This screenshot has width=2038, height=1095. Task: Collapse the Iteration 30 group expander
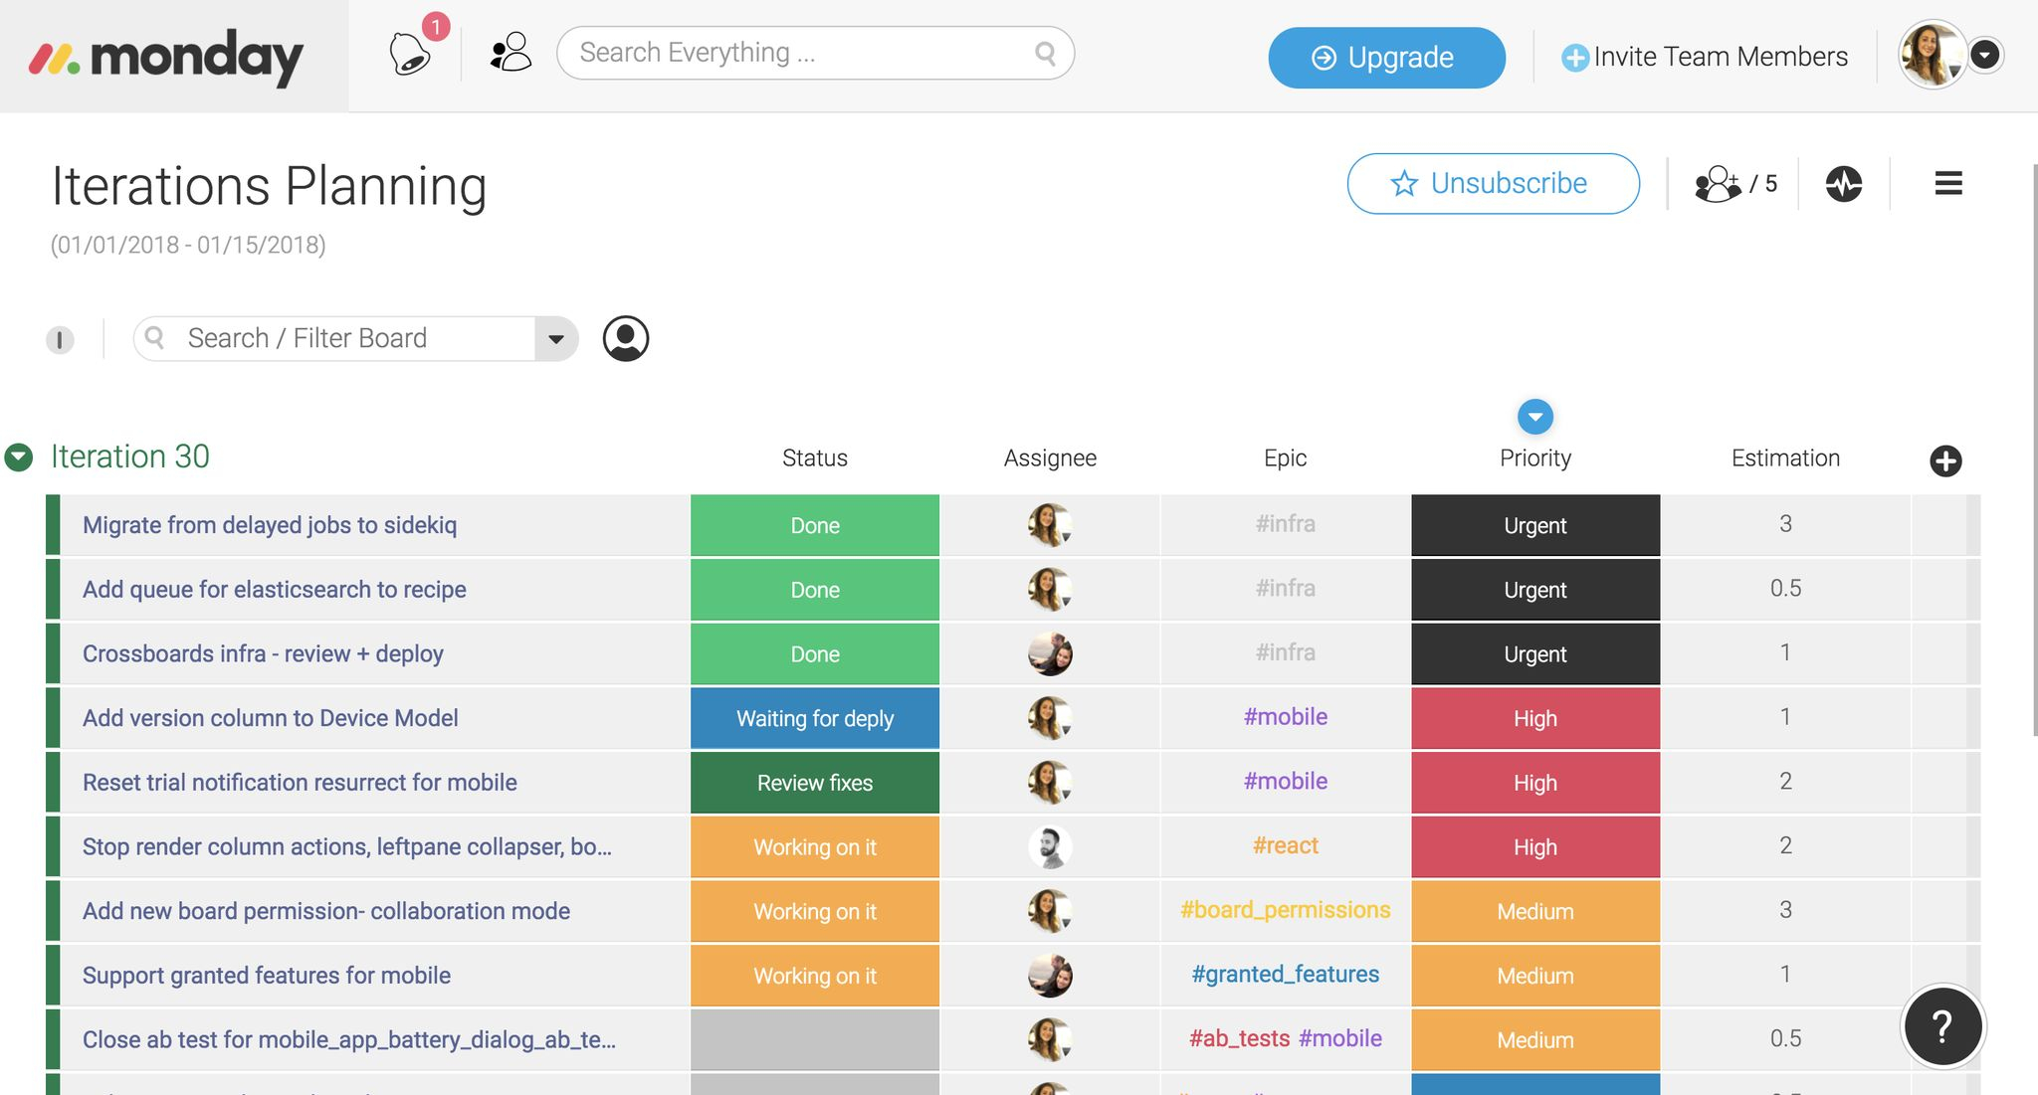coord(19,455)
